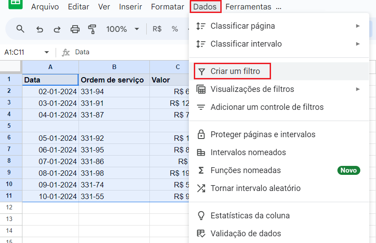Select Tornar intervalo aleatório
Screen dimensions: 376x243
pos(279,188)
